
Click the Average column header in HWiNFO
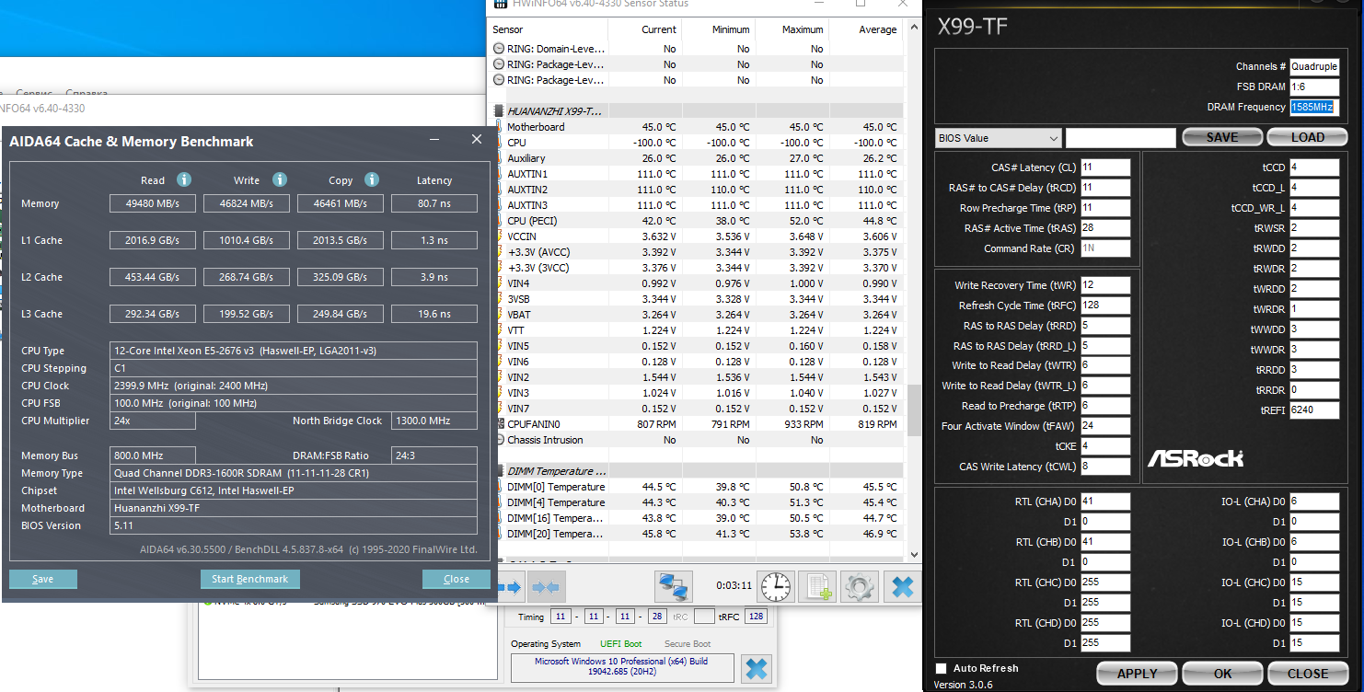click(877, 29)
